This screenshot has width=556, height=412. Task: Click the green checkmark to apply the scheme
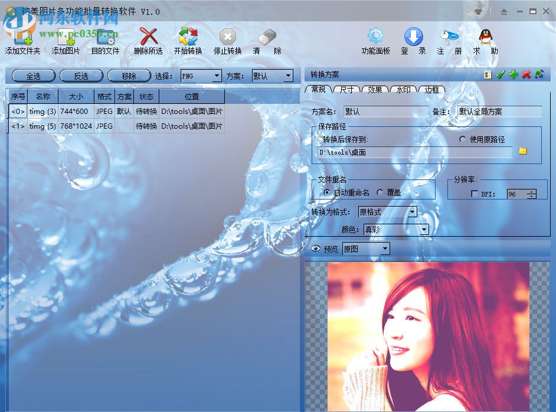pos(501,74)
